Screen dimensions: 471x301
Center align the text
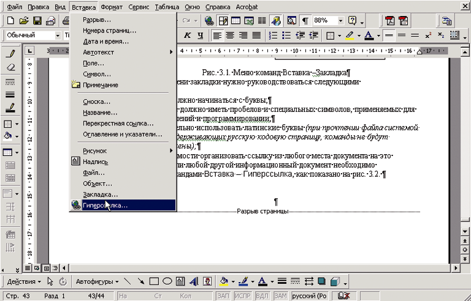pos(230,35)
